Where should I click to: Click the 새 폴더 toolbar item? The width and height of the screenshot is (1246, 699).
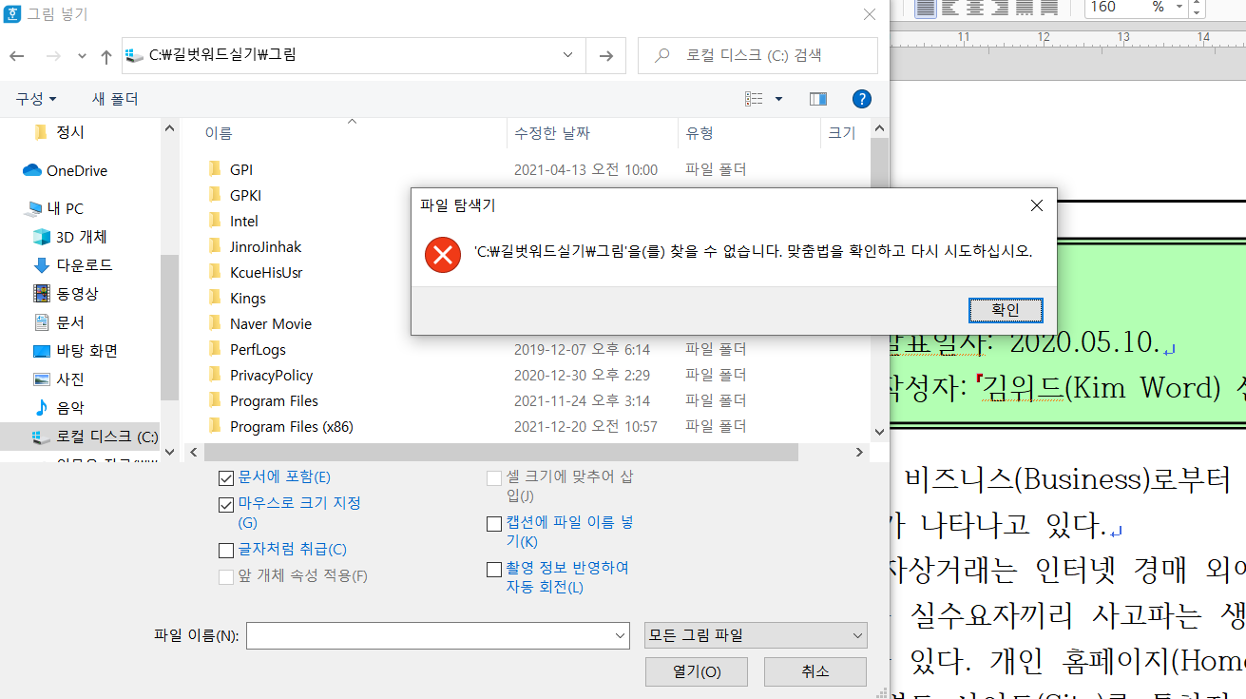[115, 99]
